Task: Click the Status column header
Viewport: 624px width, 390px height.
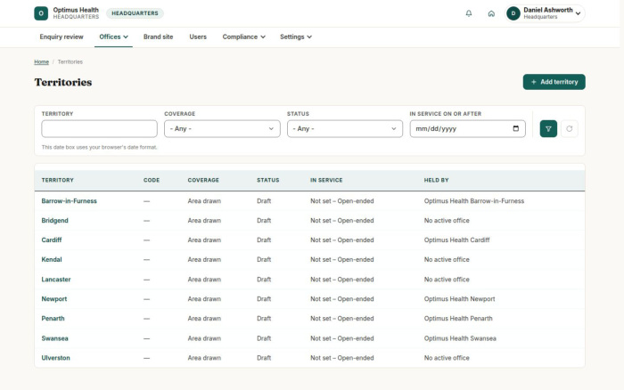Action: (267, 180)
